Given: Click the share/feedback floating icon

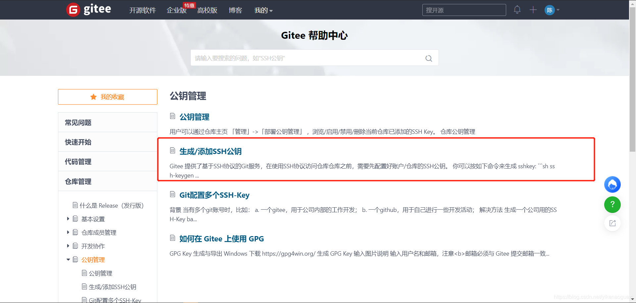Looking at the screenshot, I should pyautogui.click(x=612, y=223).
